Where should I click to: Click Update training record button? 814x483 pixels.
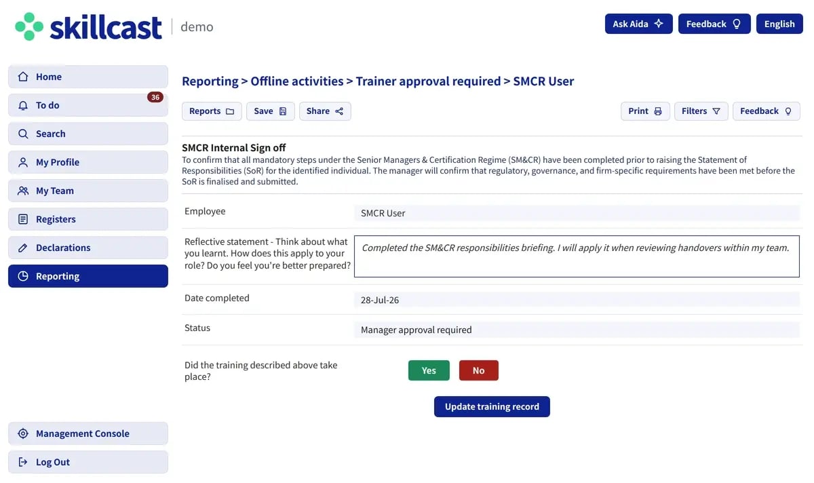pyautogui.click(x=492, y=406)
